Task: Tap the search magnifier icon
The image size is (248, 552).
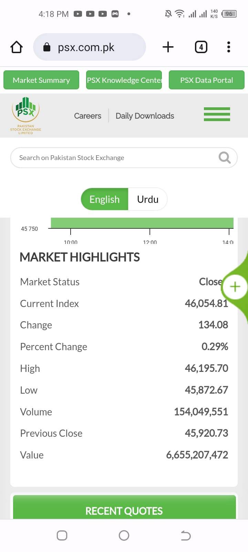Action: click(225, 158)
